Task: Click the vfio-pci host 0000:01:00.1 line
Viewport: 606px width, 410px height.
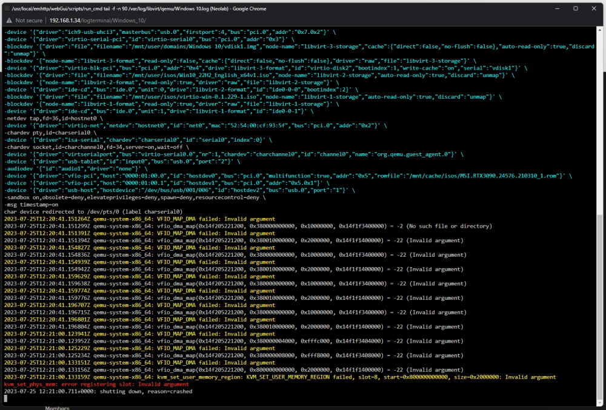Action: coord(167,183)
